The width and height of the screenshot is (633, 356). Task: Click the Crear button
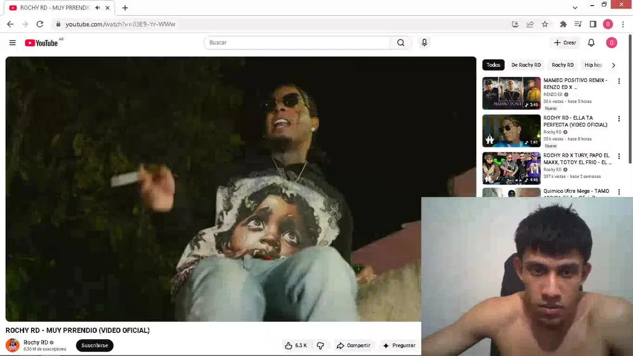[565, 43]
